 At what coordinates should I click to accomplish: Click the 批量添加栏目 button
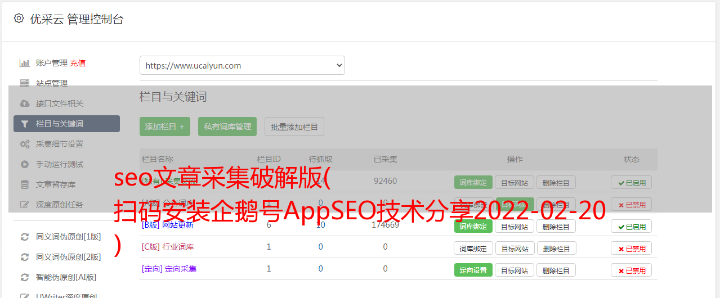tap(294, 127)
